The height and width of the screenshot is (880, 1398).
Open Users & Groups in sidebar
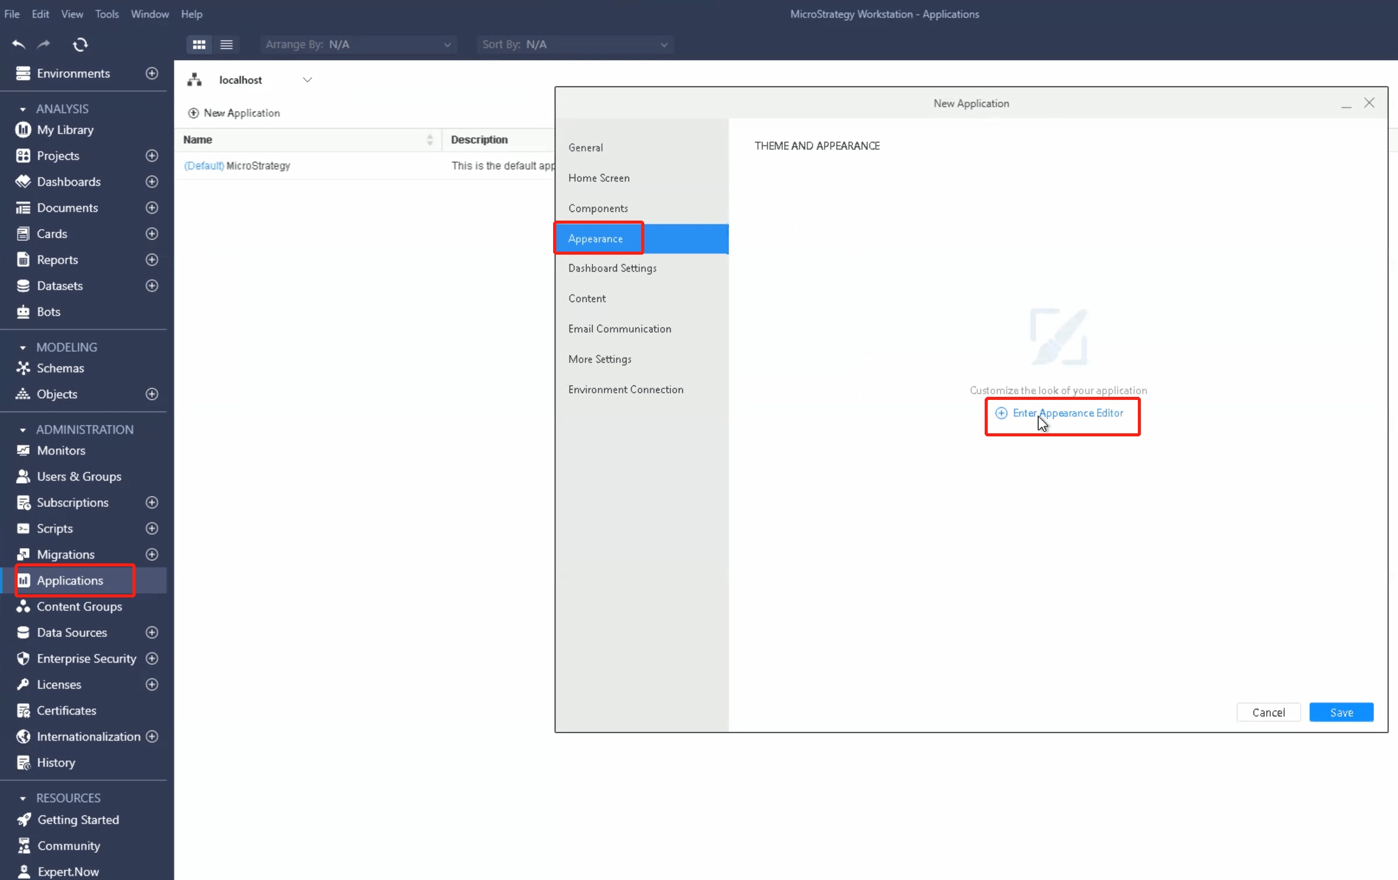point(79,476)
